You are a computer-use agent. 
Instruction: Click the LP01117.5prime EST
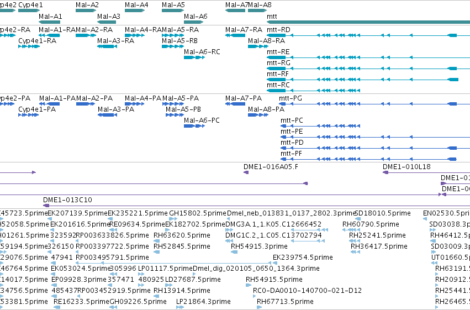[x=141, y=274]
